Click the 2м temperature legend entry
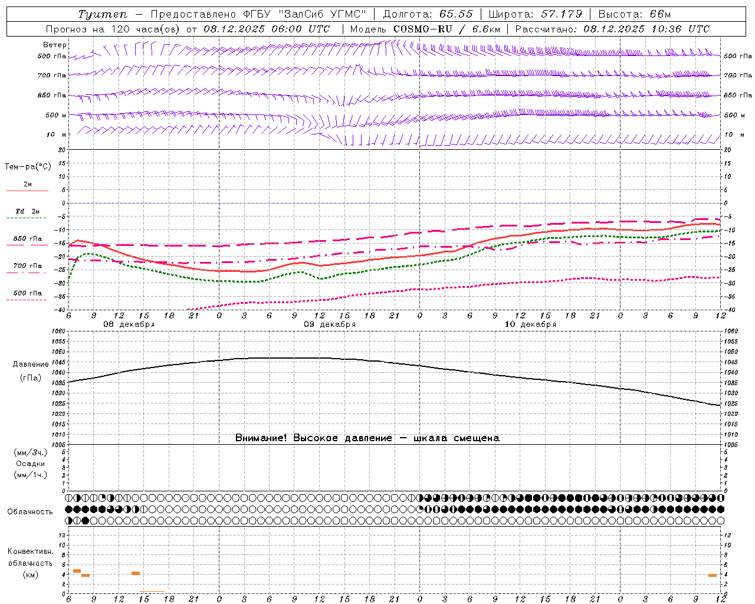 [x=28, y=185]
